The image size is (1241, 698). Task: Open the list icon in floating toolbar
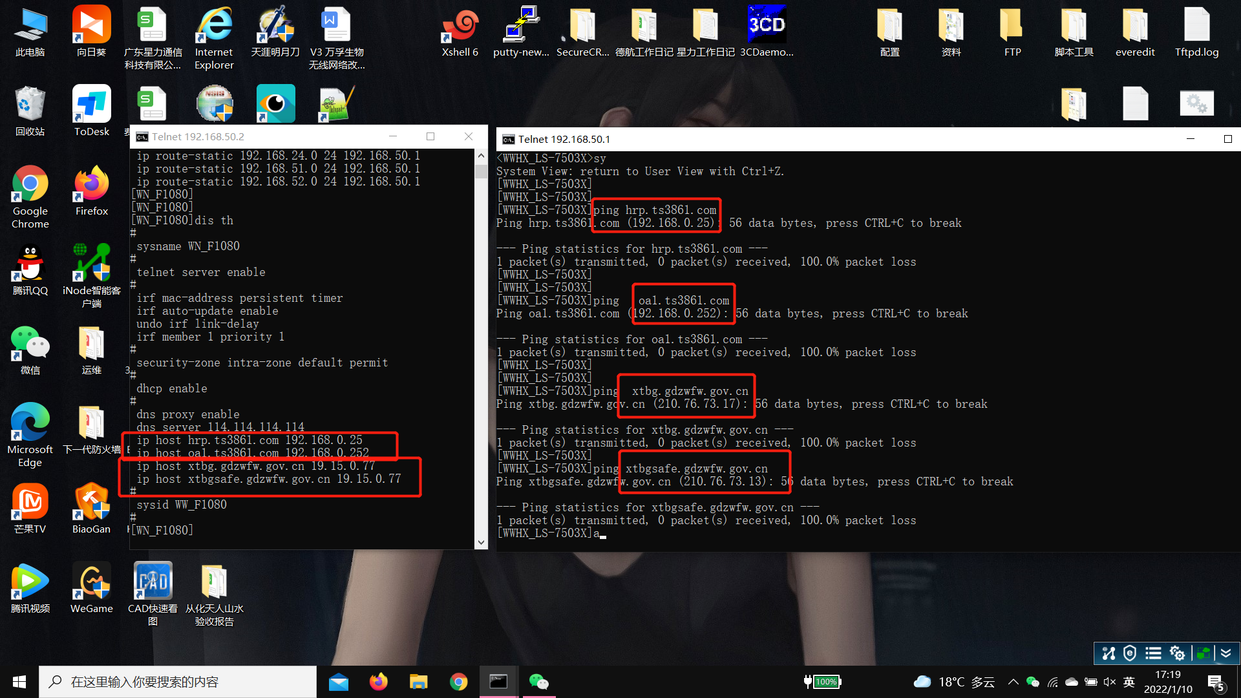tap(1153, 653)
